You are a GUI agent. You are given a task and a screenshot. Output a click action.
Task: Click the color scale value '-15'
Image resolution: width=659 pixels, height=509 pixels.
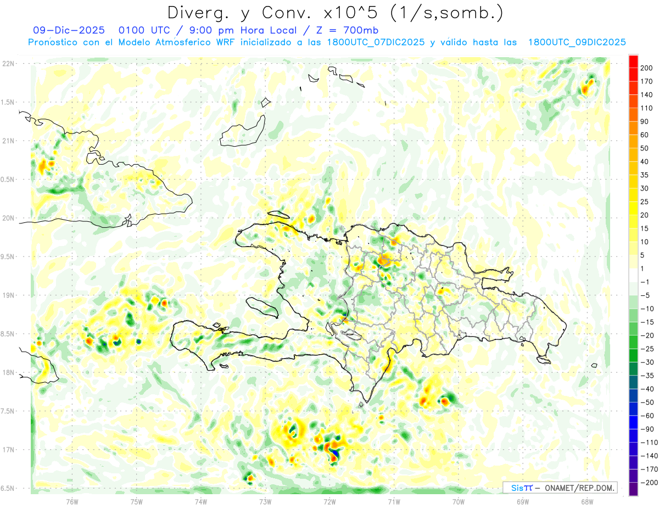tap(646, 322)
